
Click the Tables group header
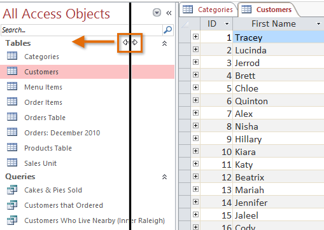tap(18, 43)
